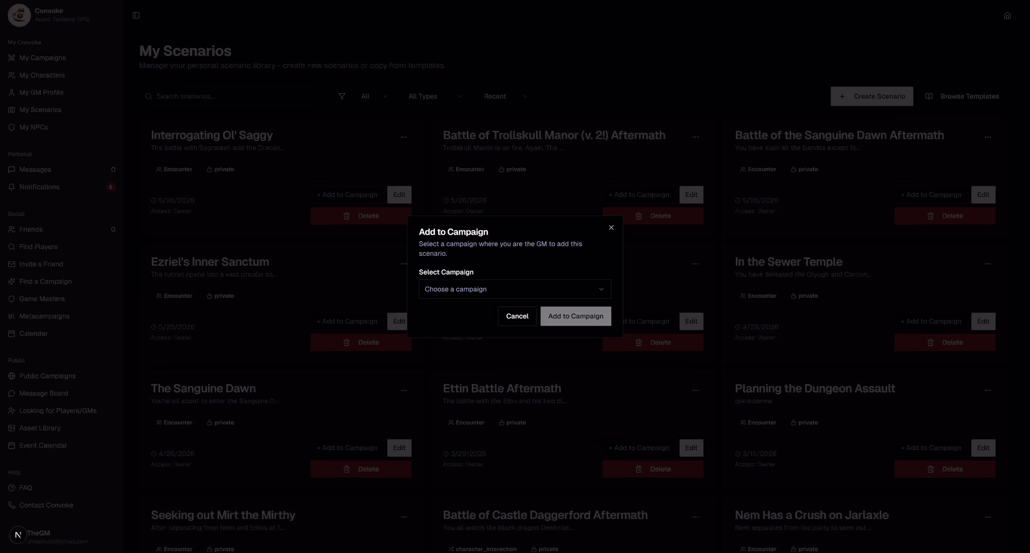
Task: Delete Ettin Battle Aftermath scenario
Action: click(x=653, y=469)
